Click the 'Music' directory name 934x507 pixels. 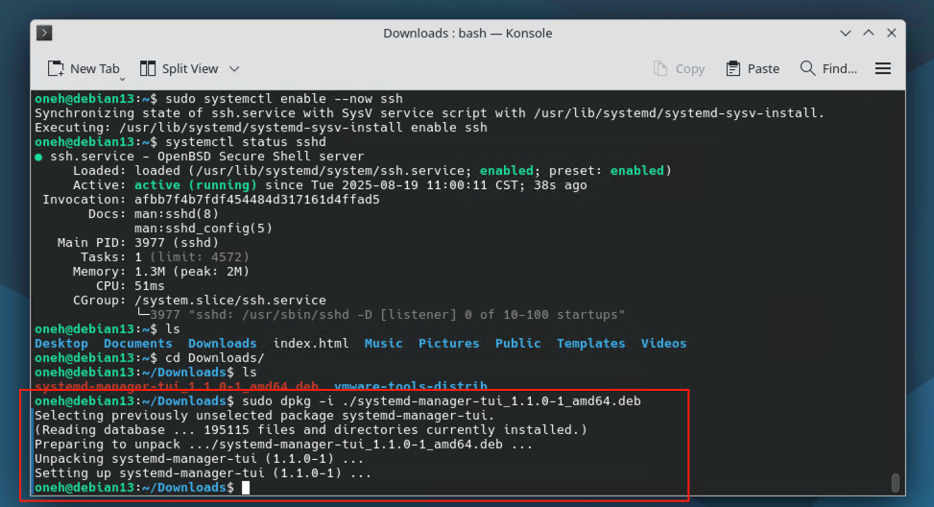(x=384, y=343)
